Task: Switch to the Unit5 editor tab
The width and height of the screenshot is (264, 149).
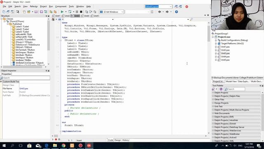Action: click(x=95, y=16)
